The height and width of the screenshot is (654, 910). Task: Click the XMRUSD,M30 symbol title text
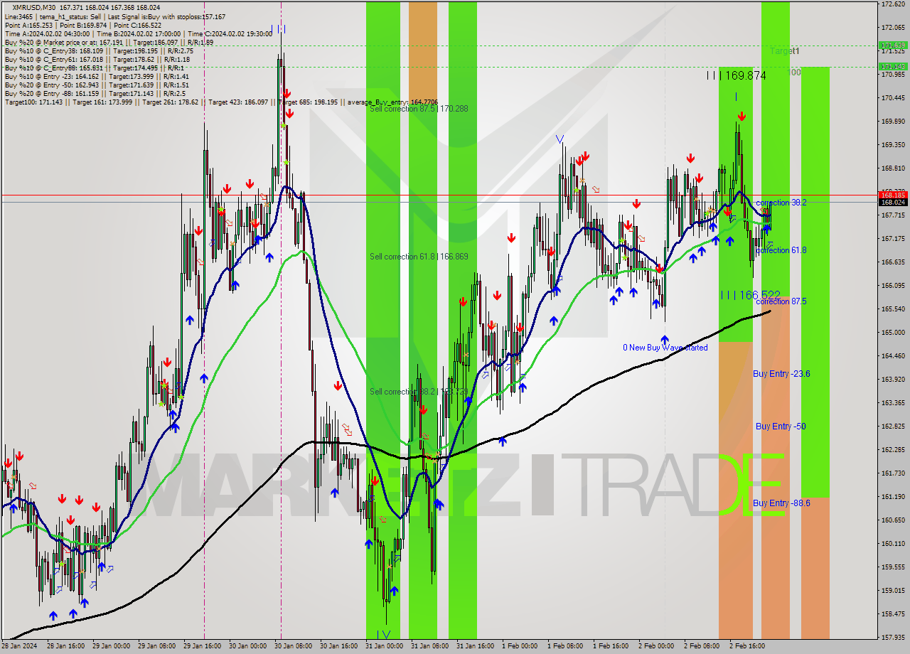33,7
